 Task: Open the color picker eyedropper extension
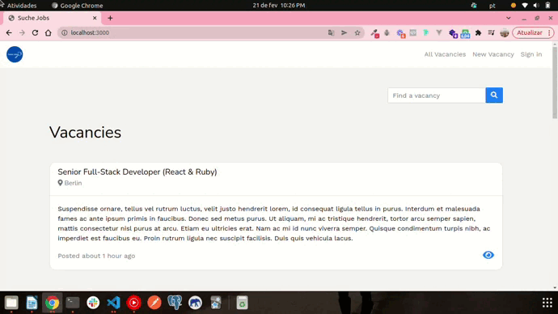tap(374, 33)
